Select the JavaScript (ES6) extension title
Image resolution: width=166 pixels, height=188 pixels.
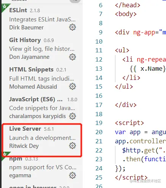[x=36, y=99]
